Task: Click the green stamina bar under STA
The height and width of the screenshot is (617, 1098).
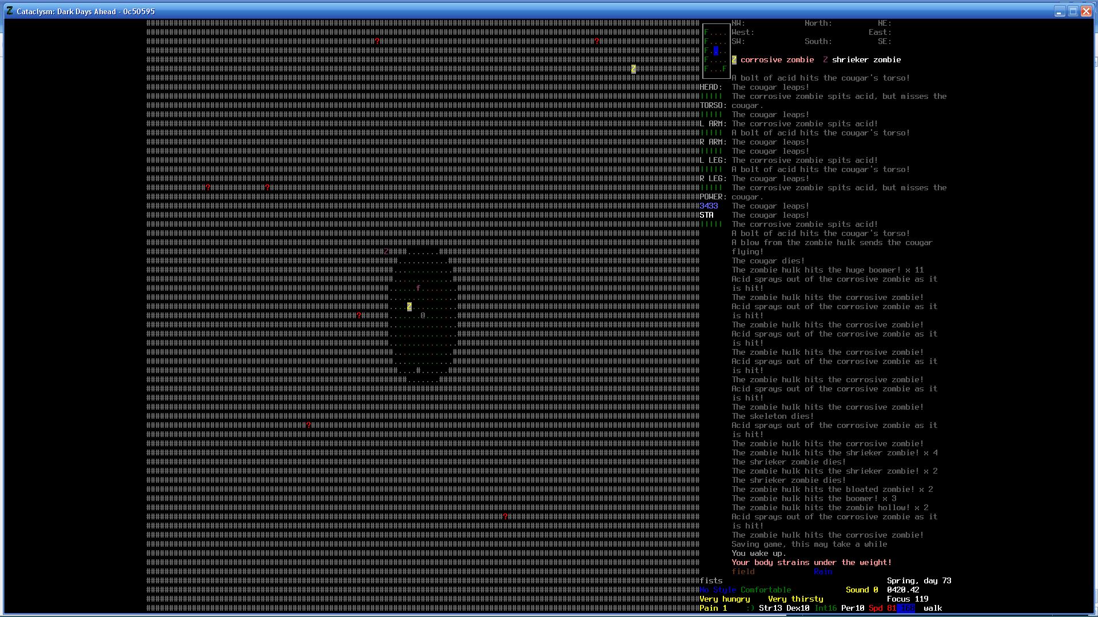Action: (x=711, y=225)
